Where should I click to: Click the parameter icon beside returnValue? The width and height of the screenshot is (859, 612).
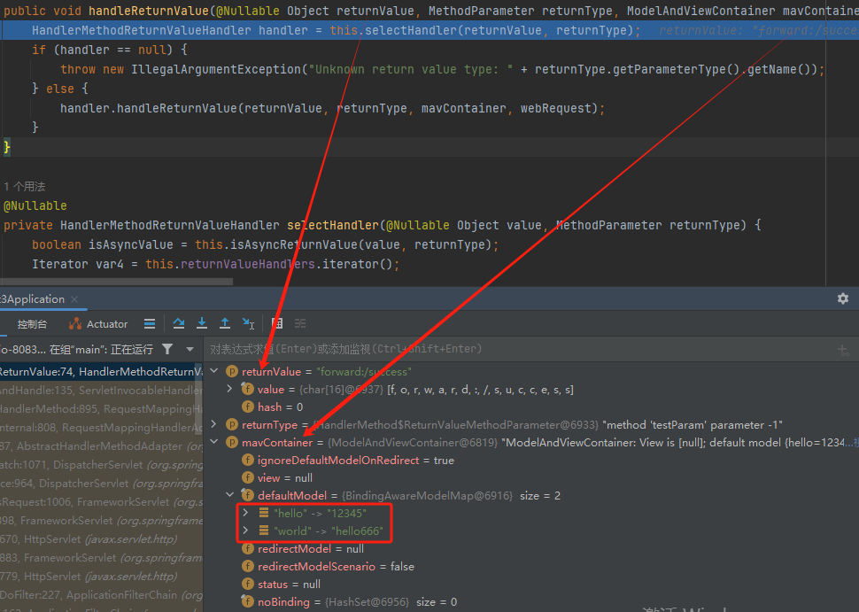(232, 371)
